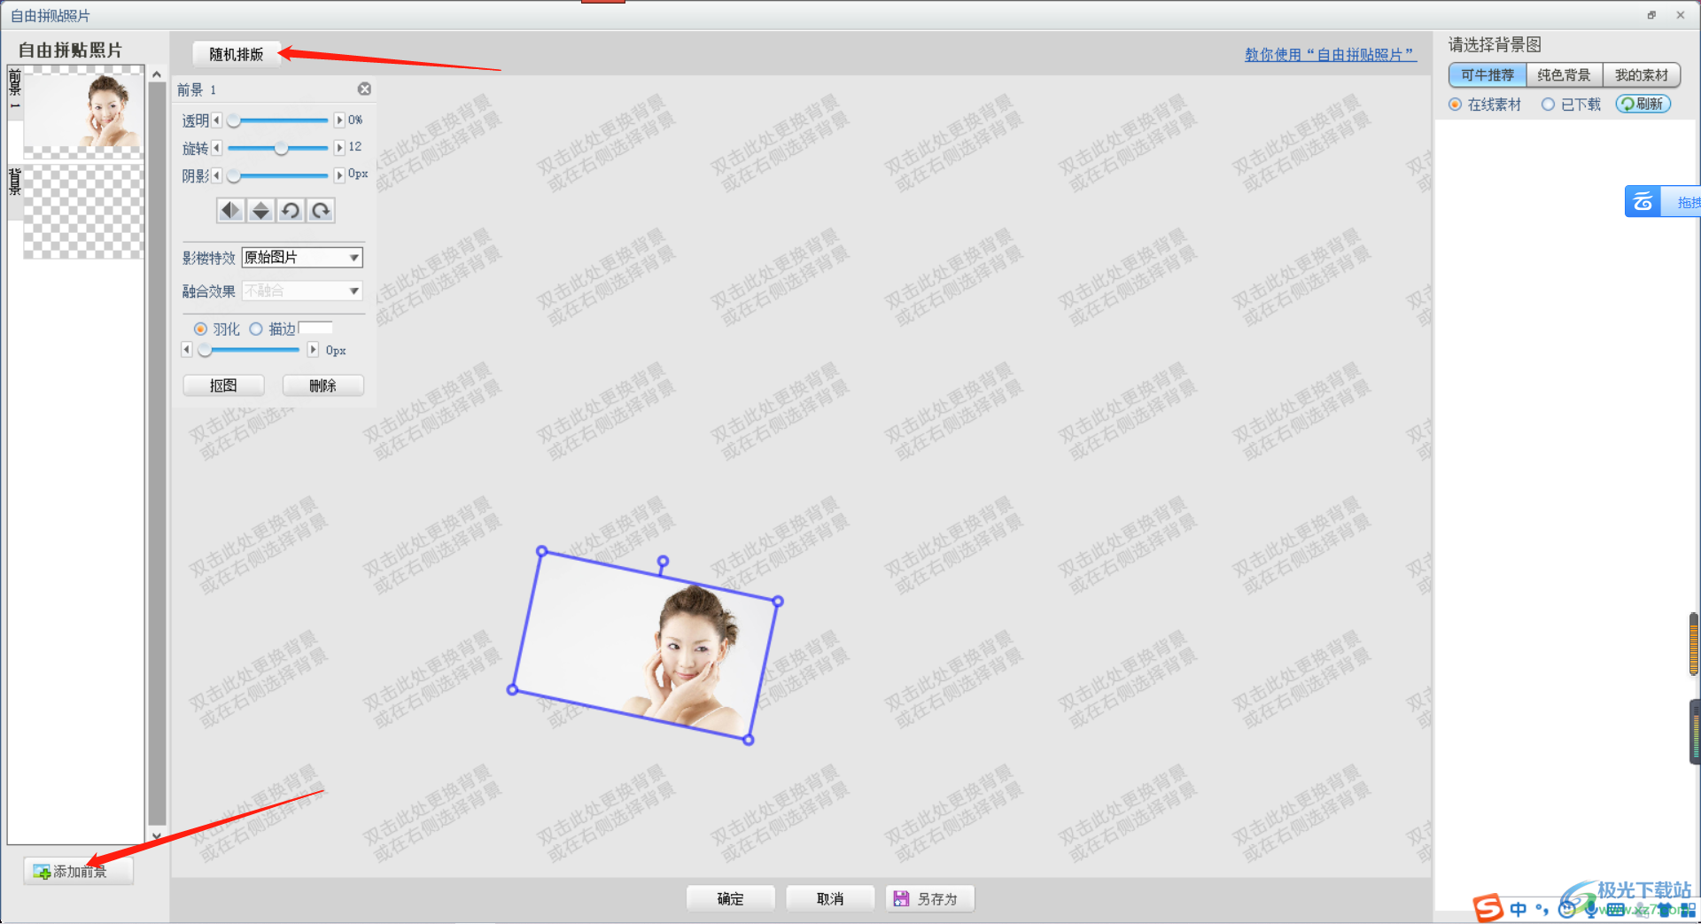Select the 描边 radio button
Image resolution: width=1701 pixels, height=924 pixels.
[x=256, y=329]
